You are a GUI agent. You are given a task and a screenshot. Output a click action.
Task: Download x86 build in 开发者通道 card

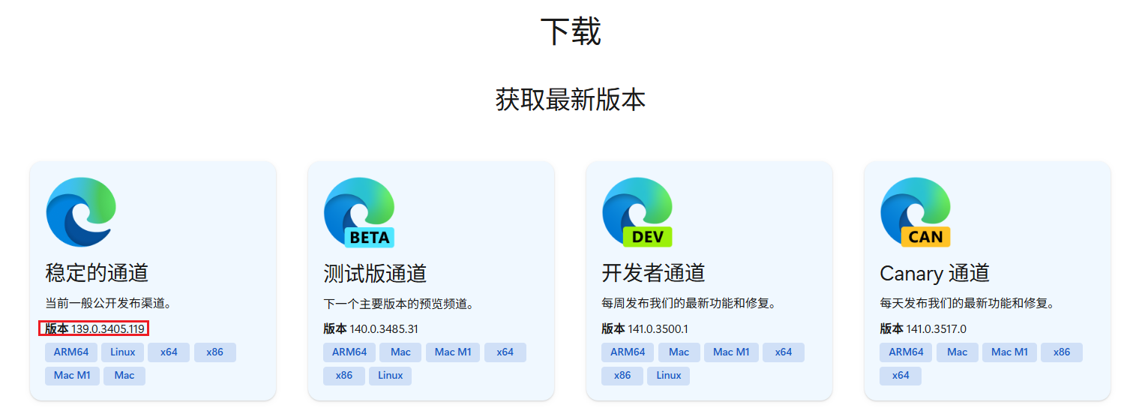click(x=622, y=376)
